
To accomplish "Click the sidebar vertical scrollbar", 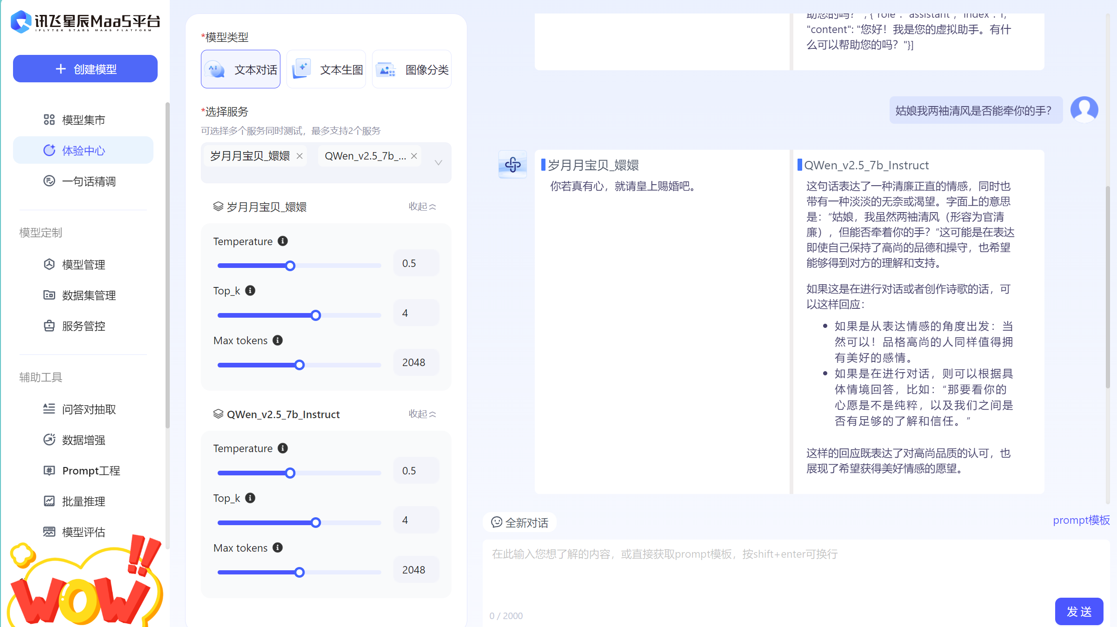I will tap(167, 265).
